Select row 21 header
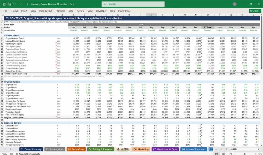Viewport: 263px width, 155px height. [2, 74]
